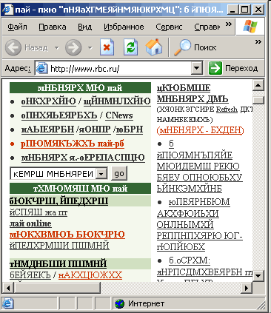Image resolution: width=271 pixels, height=313 pixels.
Task: Open the оНКХРХЙЮ link
Action: (49, 101)
